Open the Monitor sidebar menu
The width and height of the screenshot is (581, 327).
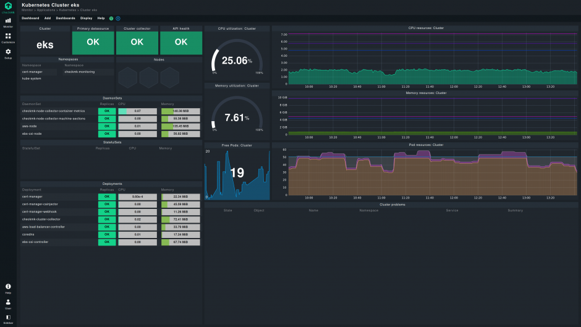click(8, 22)
